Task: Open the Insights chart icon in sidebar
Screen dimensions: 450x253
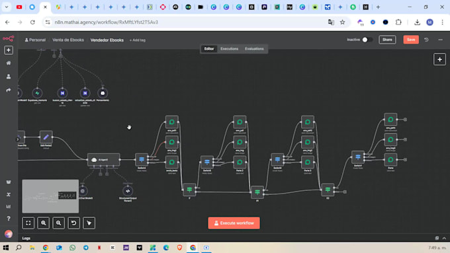Action: (9, 207)
